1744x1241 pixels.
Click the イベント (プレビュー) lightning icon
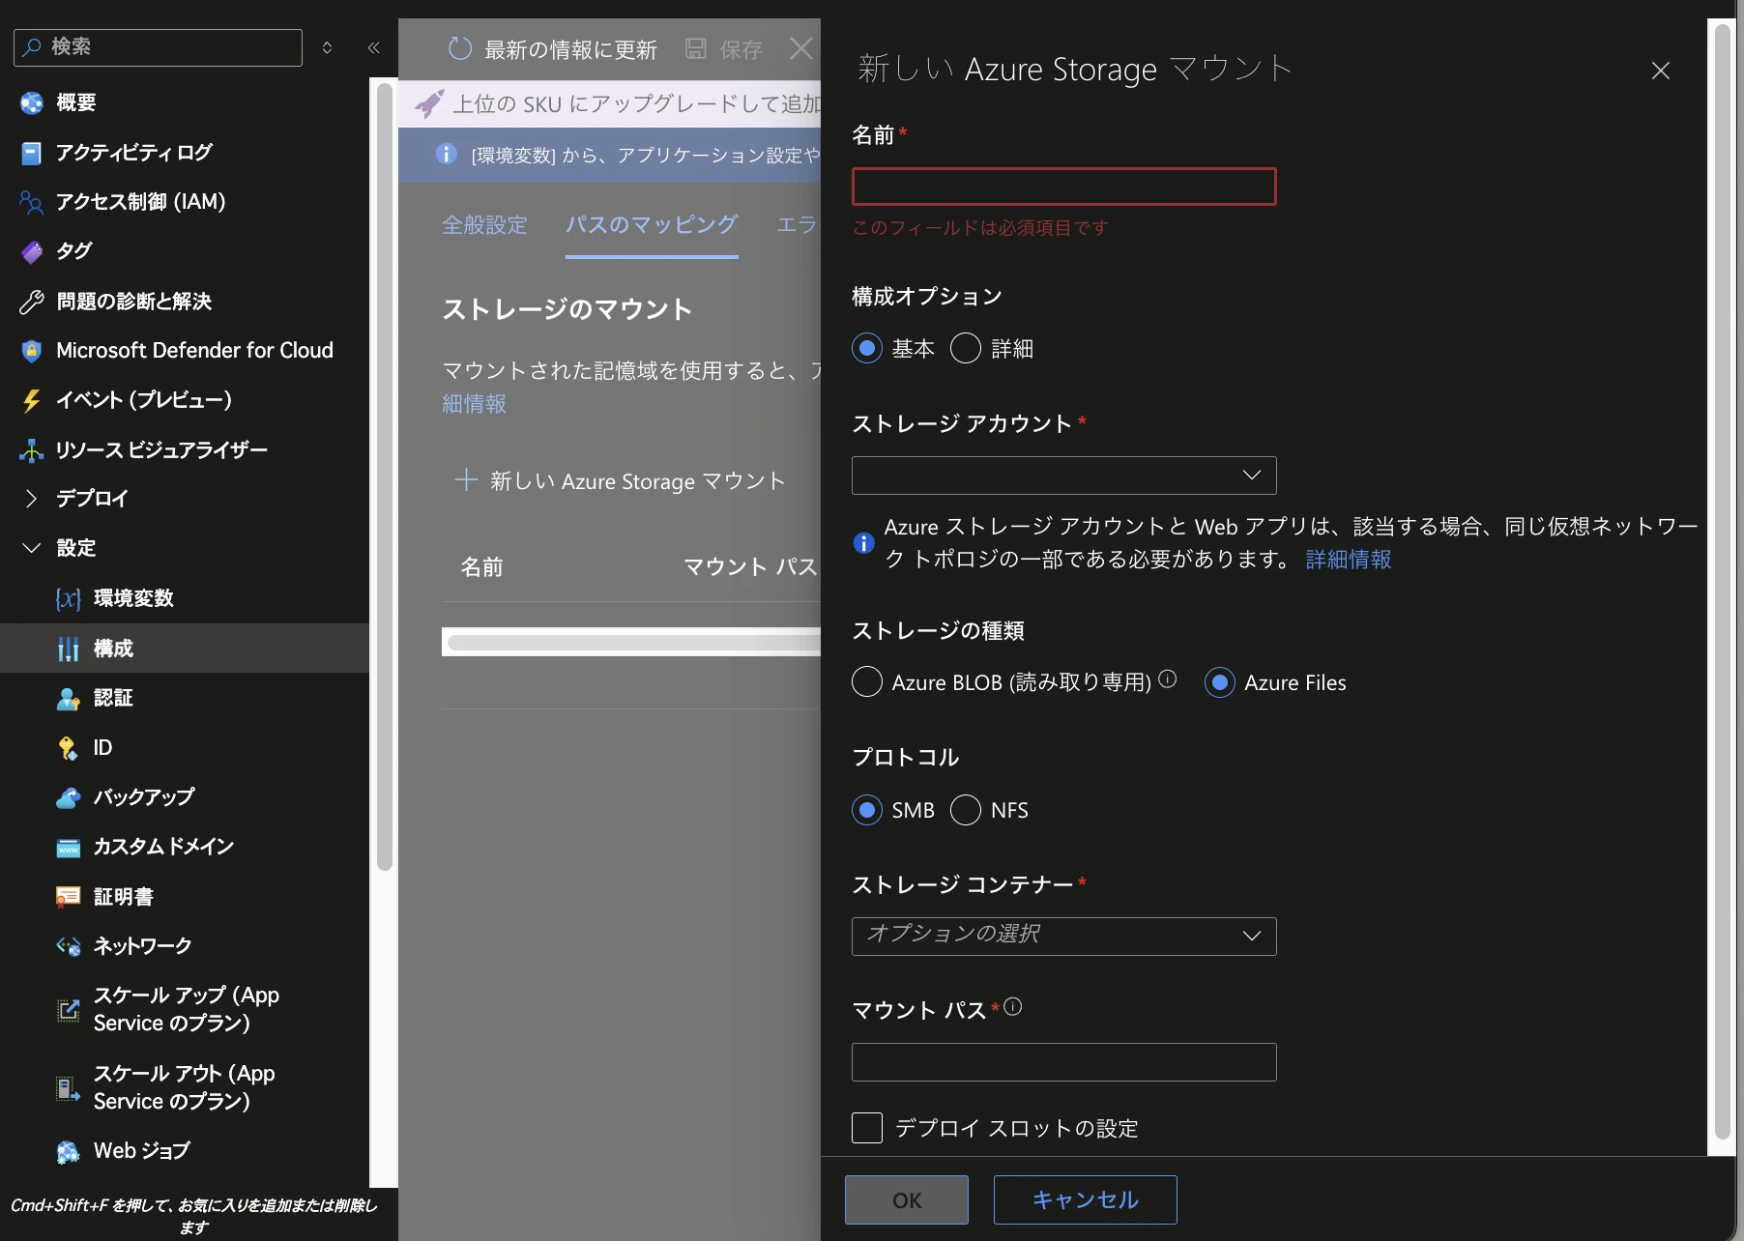tap(32, 400)
